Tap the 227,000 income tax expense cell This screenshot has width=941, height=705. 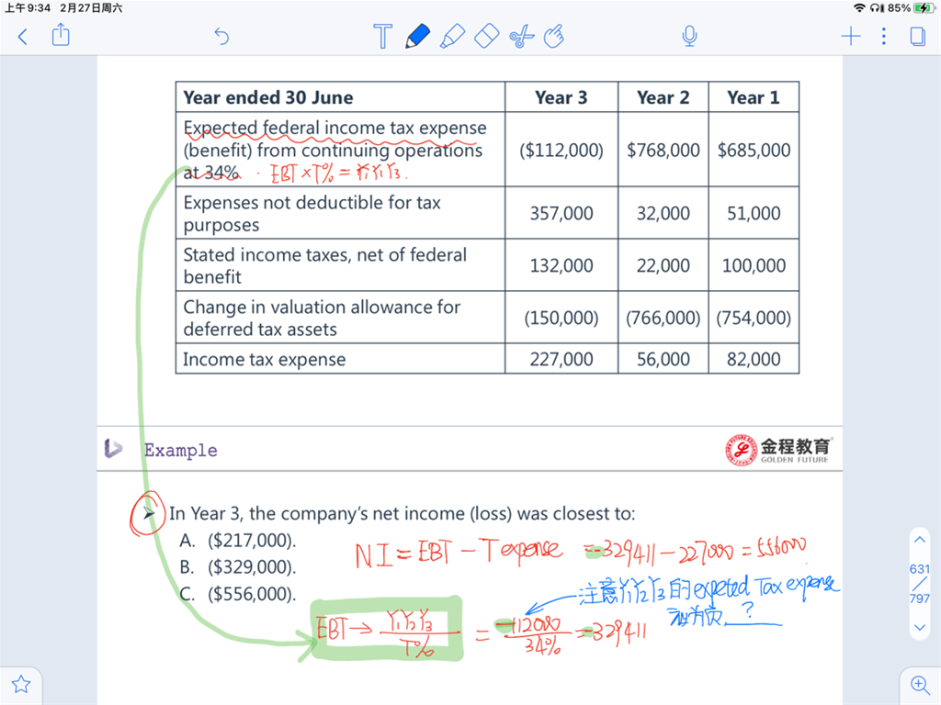[561, 359]
